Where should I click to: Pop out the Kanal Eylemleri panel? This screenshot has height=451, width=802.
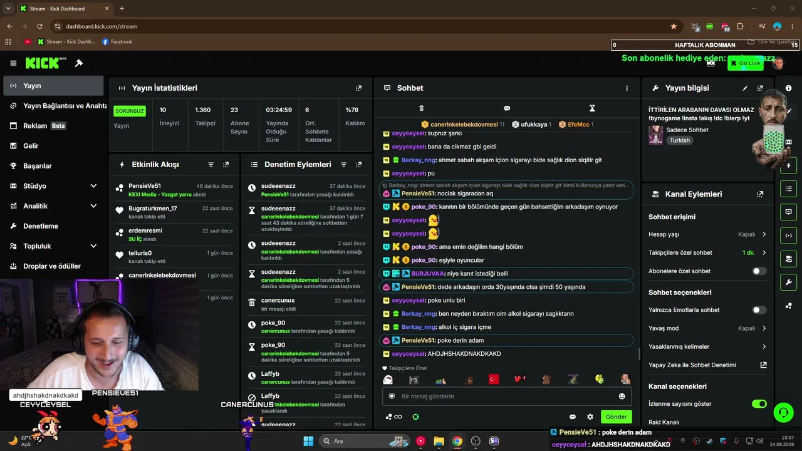760,194
